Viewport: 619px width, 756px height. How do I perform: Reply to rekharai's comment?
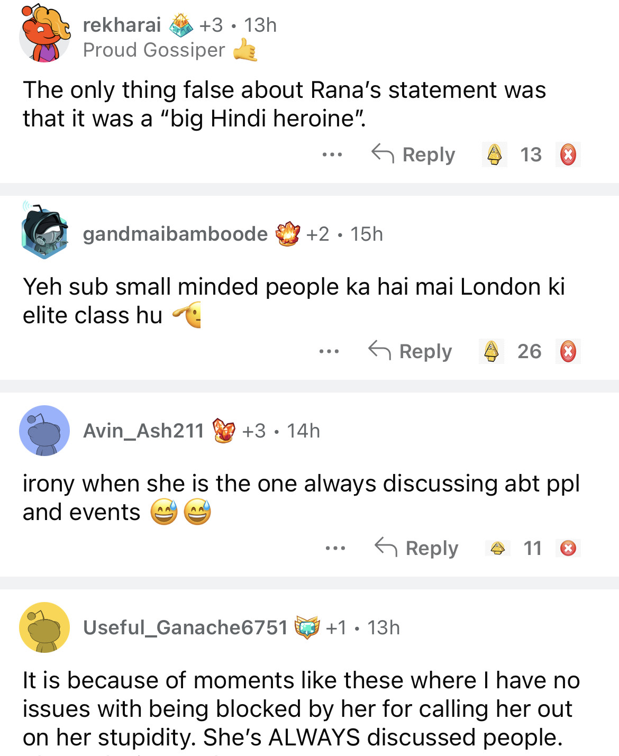pyautogui.click(x=413, y=154)
